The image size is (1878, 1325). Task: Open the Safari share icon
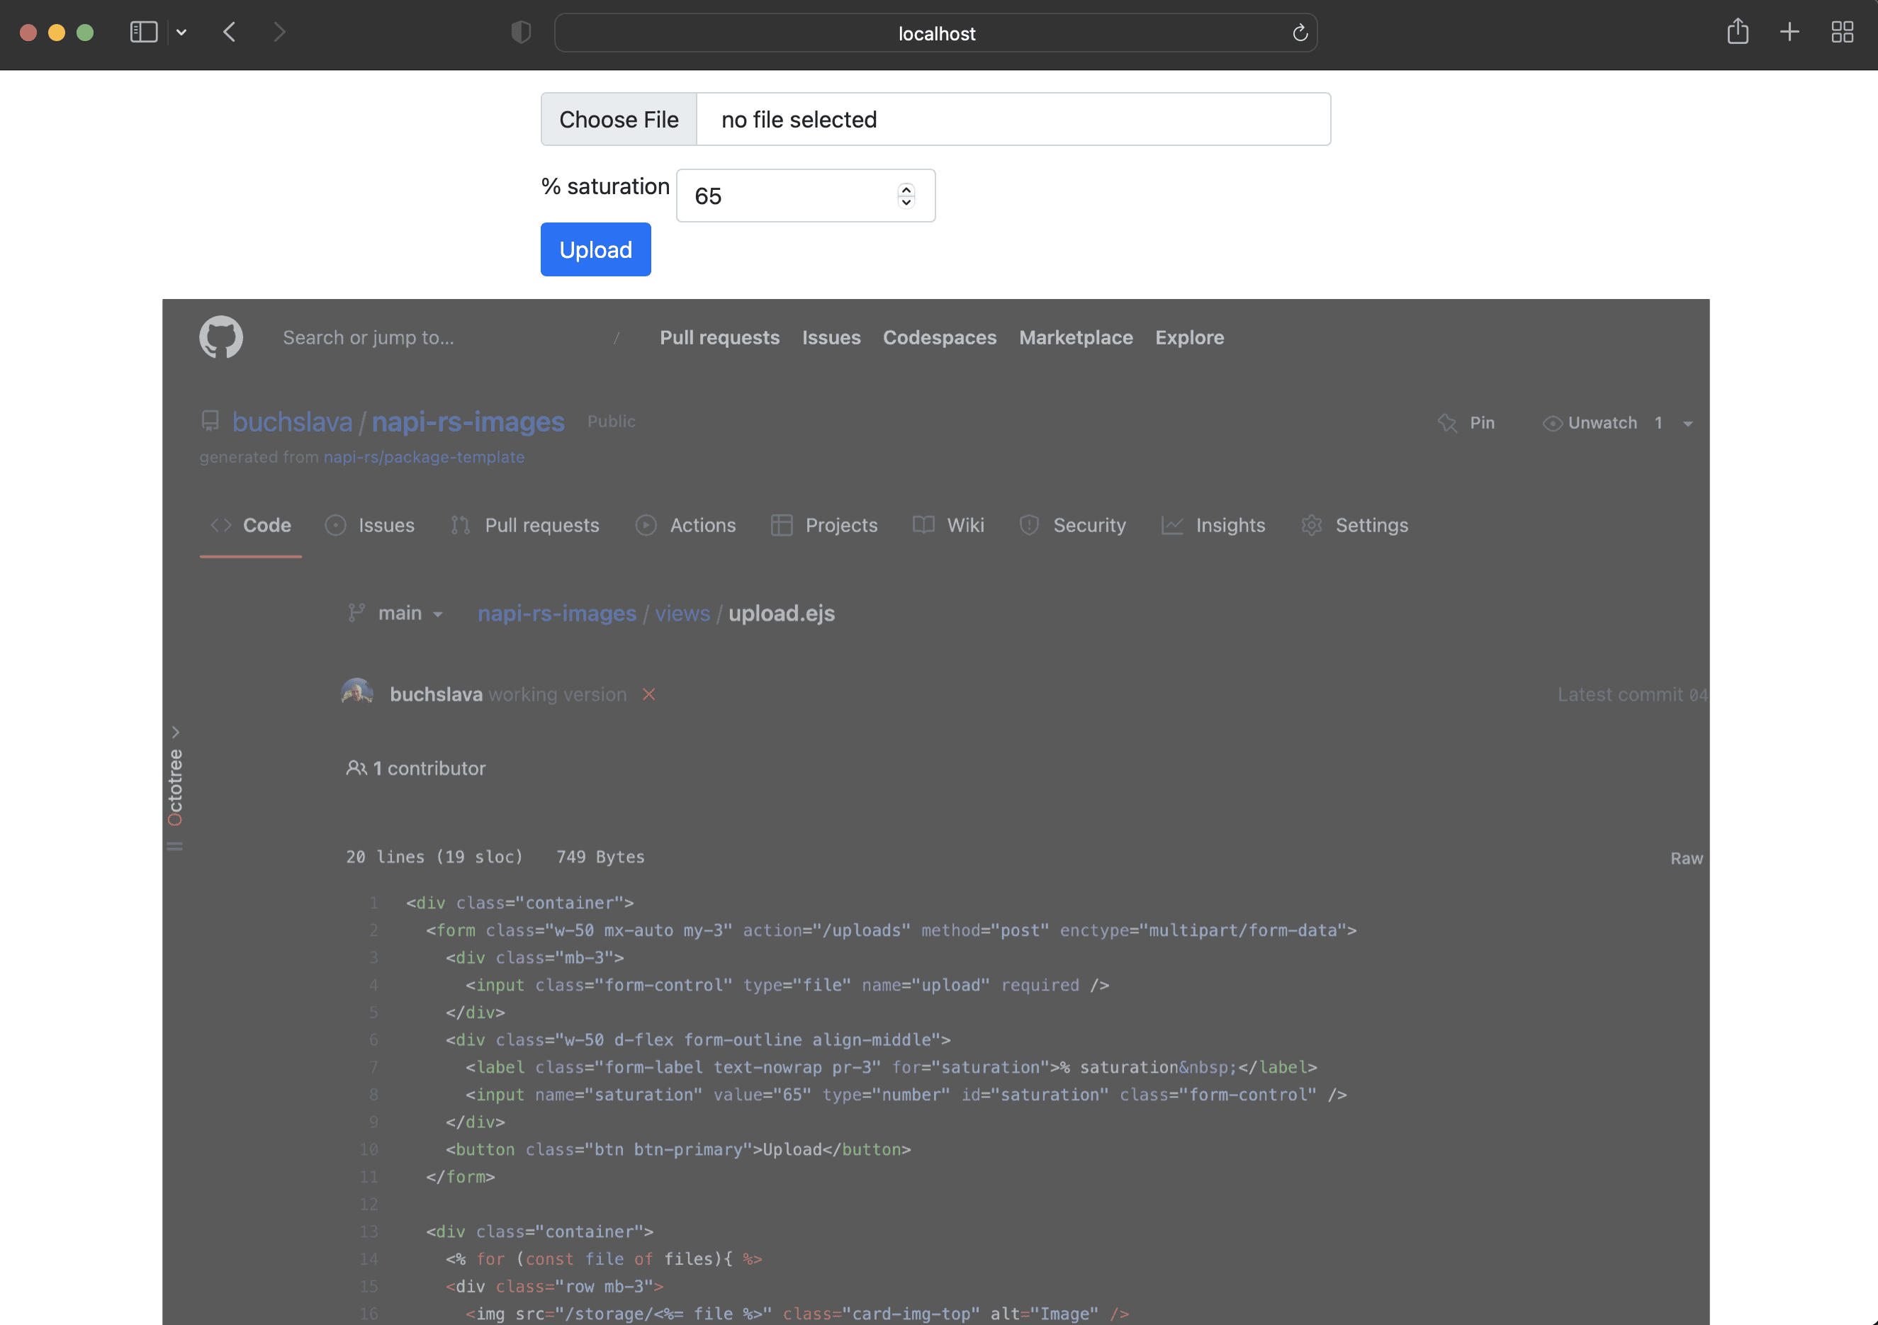[1737, 33]
